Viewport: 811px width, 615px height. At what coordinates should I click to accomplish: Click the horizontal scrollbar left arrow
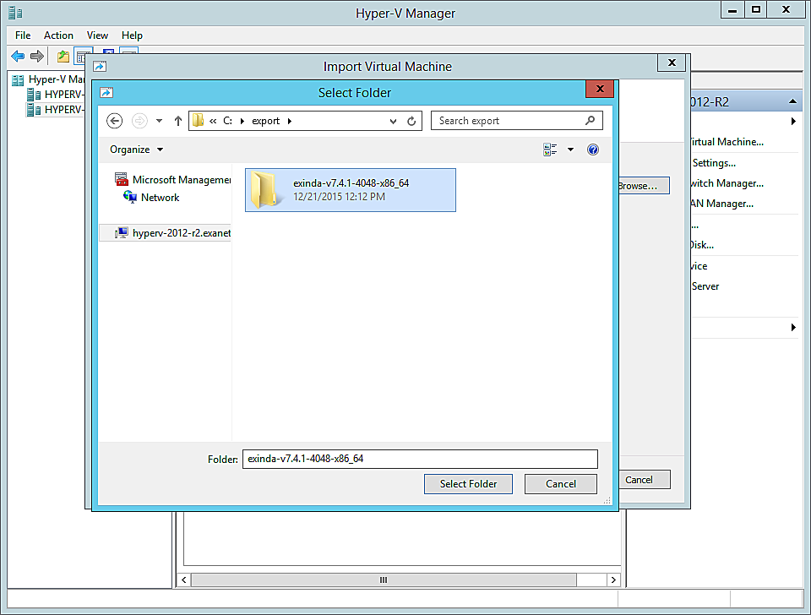point(183,580)
